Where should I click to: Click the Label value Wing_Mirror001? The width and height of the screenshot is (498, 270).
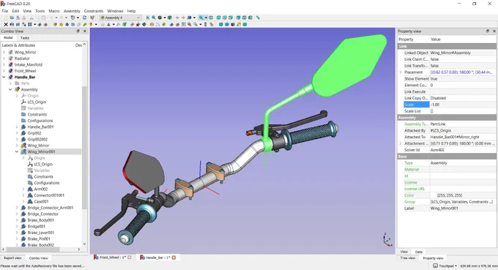[x=463, y=208]
